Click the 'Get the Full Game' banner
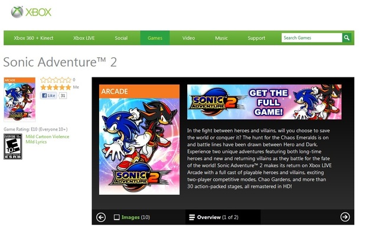The height and width of the screenshot is (241, 365). (264, 102)
